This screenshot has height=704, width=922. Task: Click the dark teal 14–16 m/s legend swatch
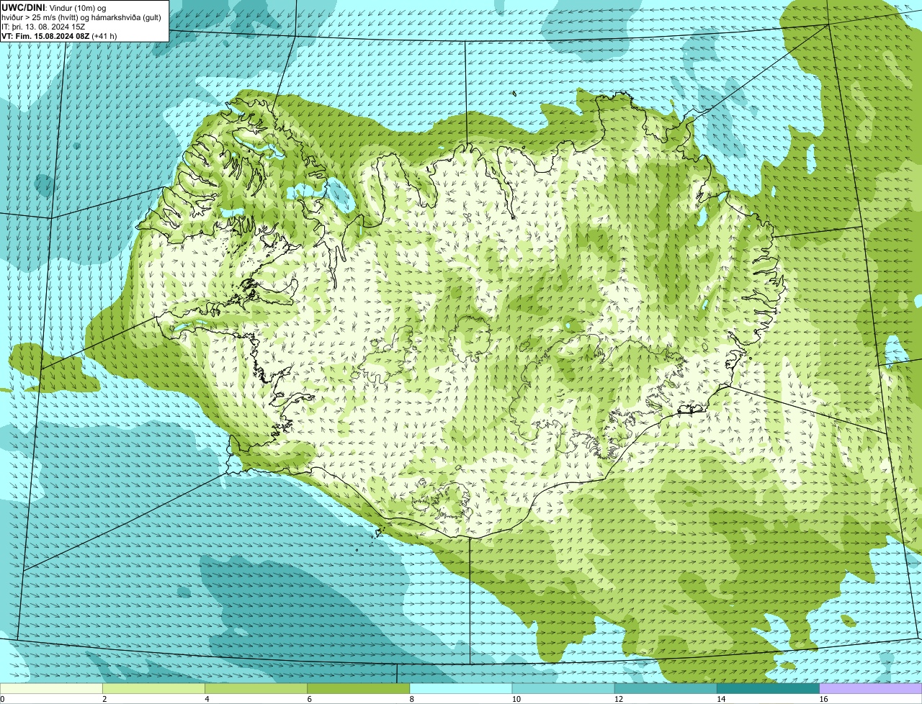768,689
